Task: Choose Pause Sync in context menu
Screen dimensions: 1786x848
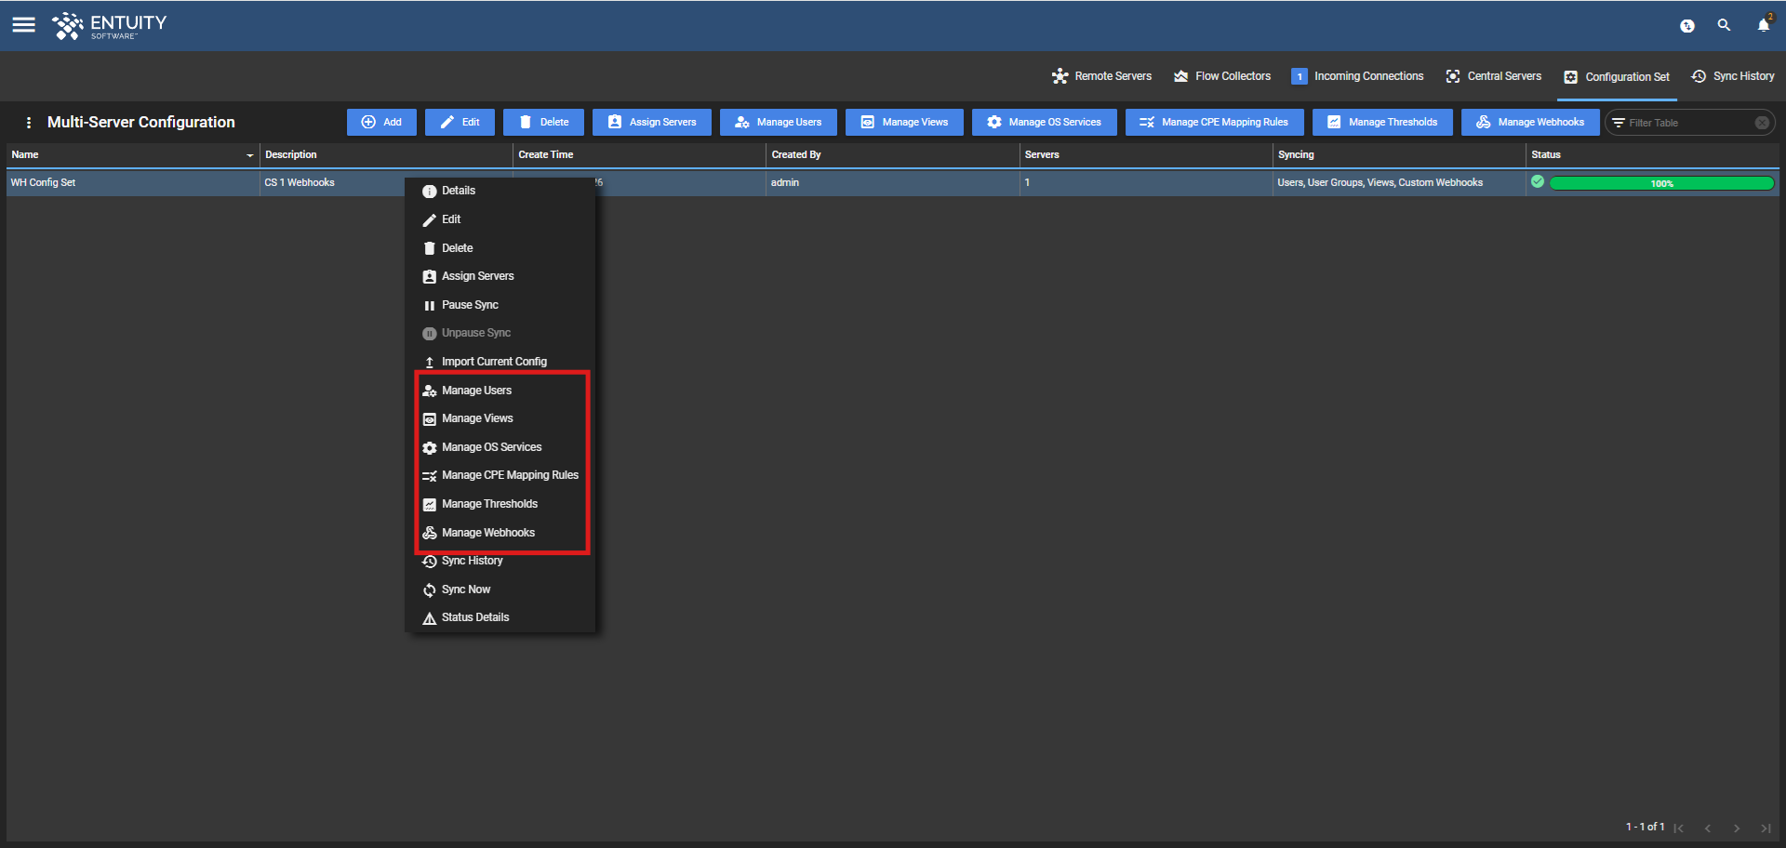Action: point(500,305)
